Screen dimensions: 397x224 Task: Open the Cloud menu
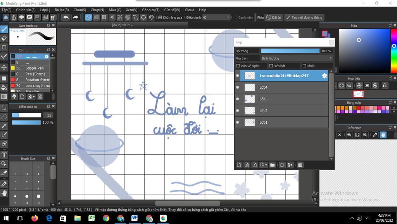189,10
